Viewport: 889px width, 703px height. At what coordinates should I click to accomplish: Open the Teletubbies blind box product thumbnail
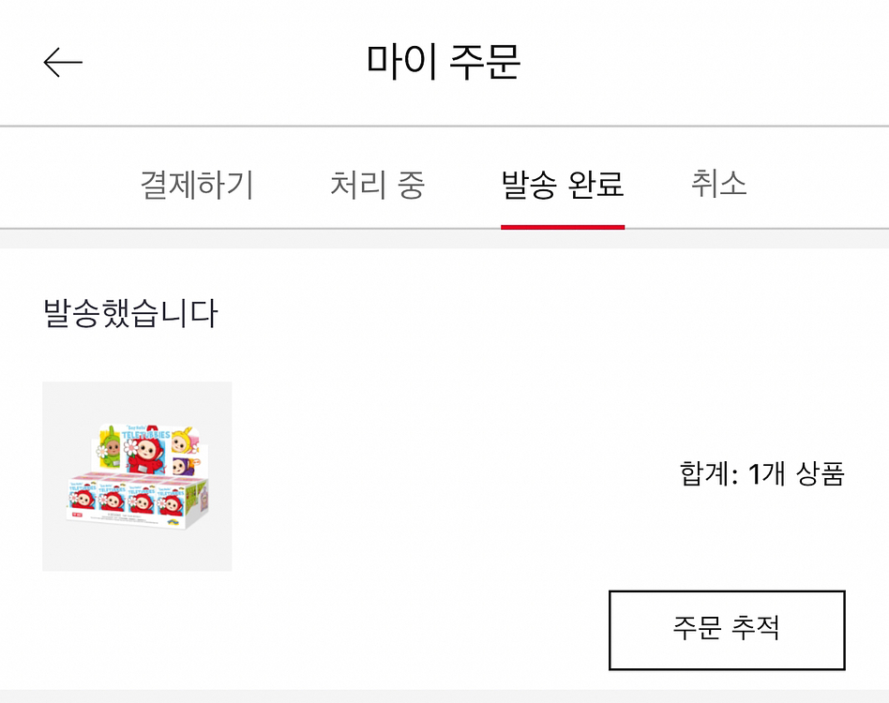click(x=137, y=476)
